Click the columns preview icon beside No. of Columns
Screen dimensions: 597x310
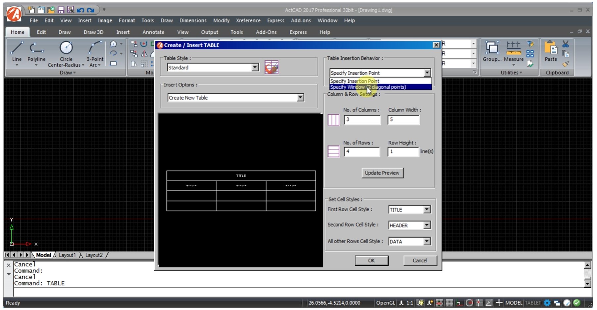click(333, 120)
